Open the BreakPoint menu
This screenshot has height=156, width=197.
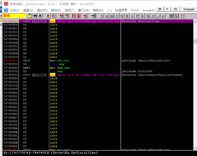149,10
